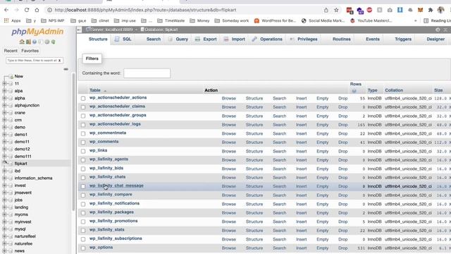Click the Recent button in sidebar
451x254 pixels.
11,51
